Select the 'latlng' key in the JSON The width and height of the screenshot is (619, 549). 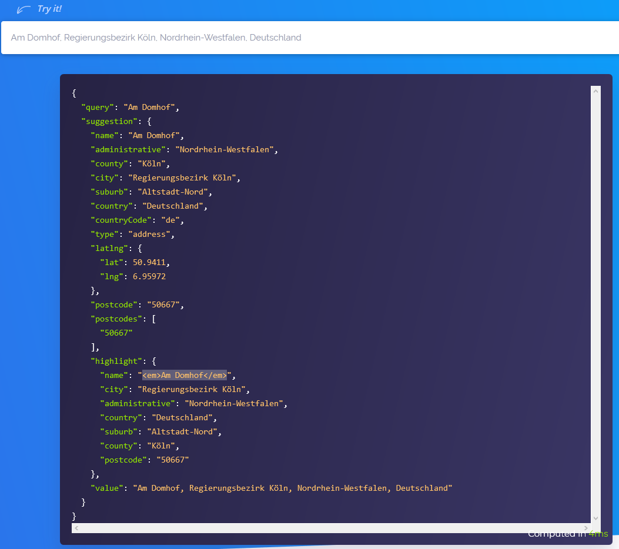(x=109, y=248)
